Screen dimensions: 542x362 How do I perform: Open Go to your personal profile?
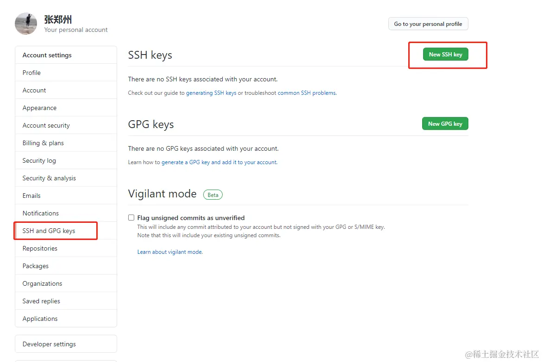(428, 24)
